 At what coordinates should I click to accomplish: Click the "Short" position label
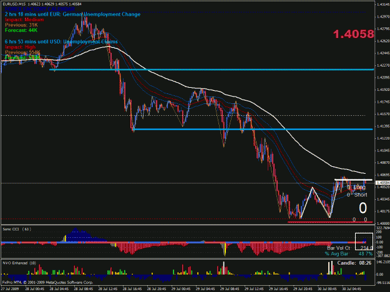click(x=361, y=195)
